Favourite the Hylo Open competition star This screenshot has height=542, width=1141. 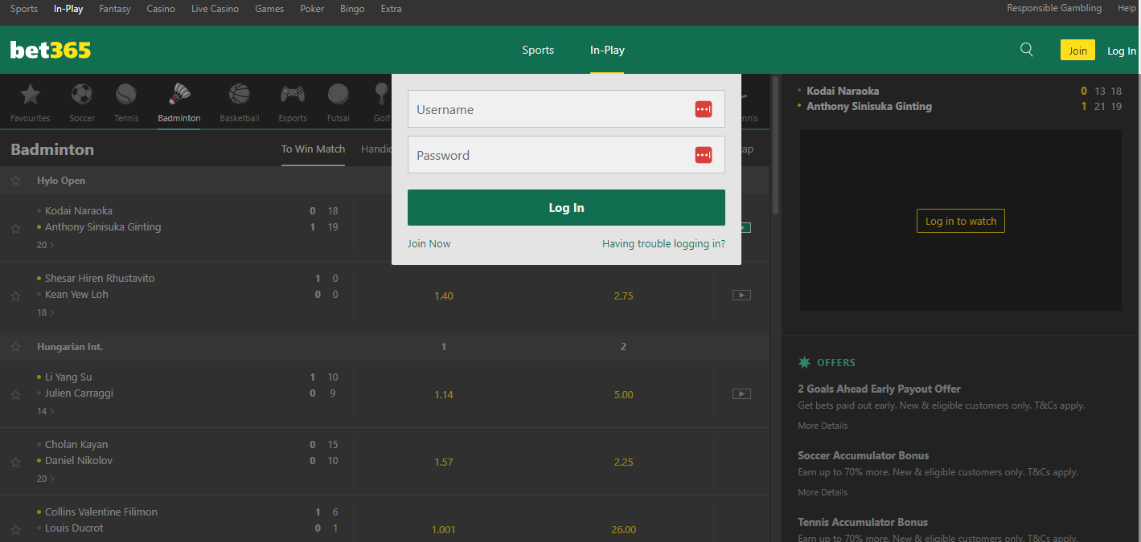15,180
